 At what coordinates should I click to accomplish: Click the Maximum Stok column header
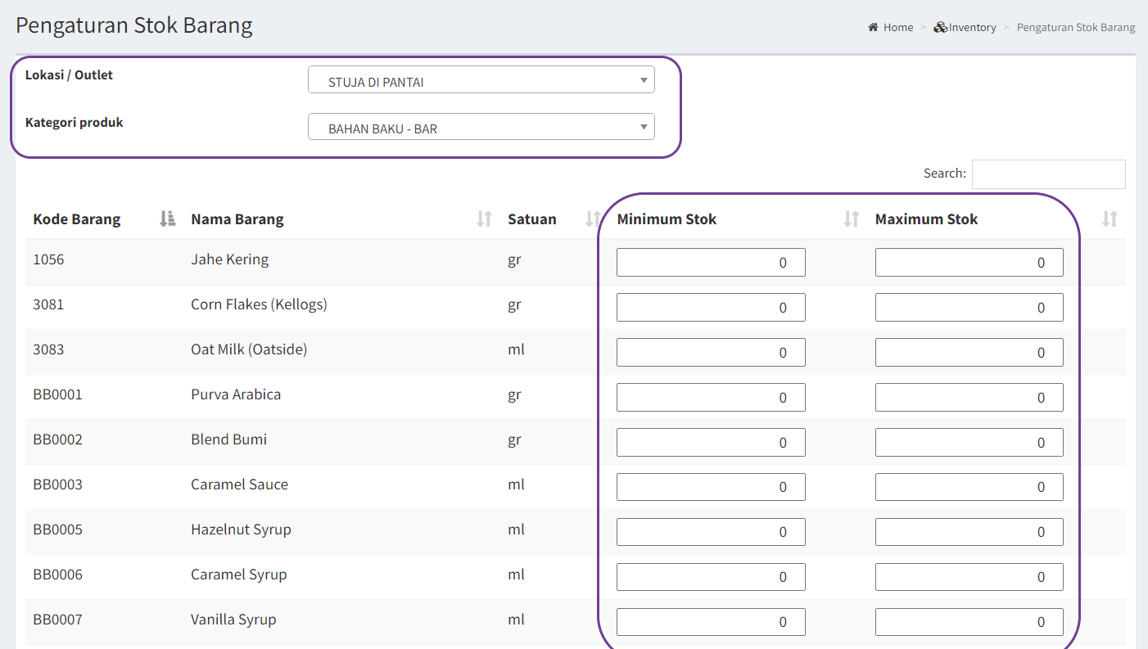(x=927, y=219)
